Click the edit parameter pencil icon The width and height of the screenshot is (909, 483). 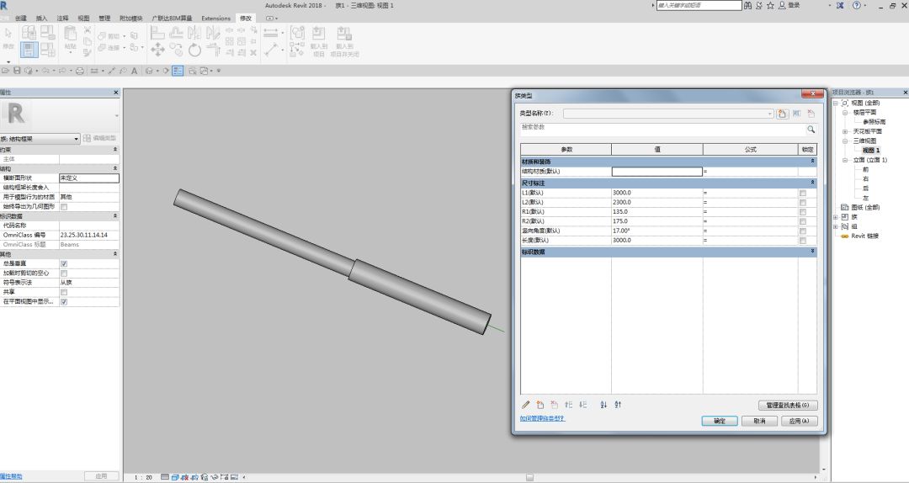click(x=526, y=405)
